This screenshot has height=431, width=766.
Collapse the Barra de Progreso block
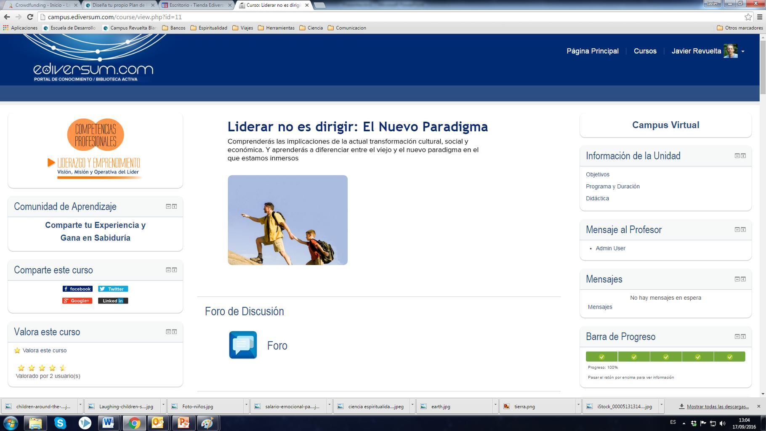(x=737, y=336)
